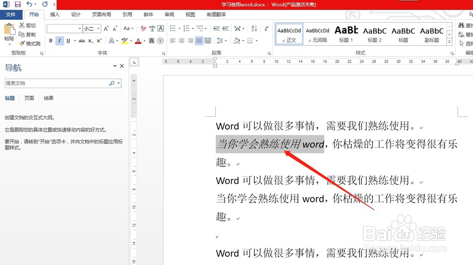Image resolution: width=473 pixels, height=265 pixels.
Task: Open phonetic guide (wén) tool
Action: (152, 29)
